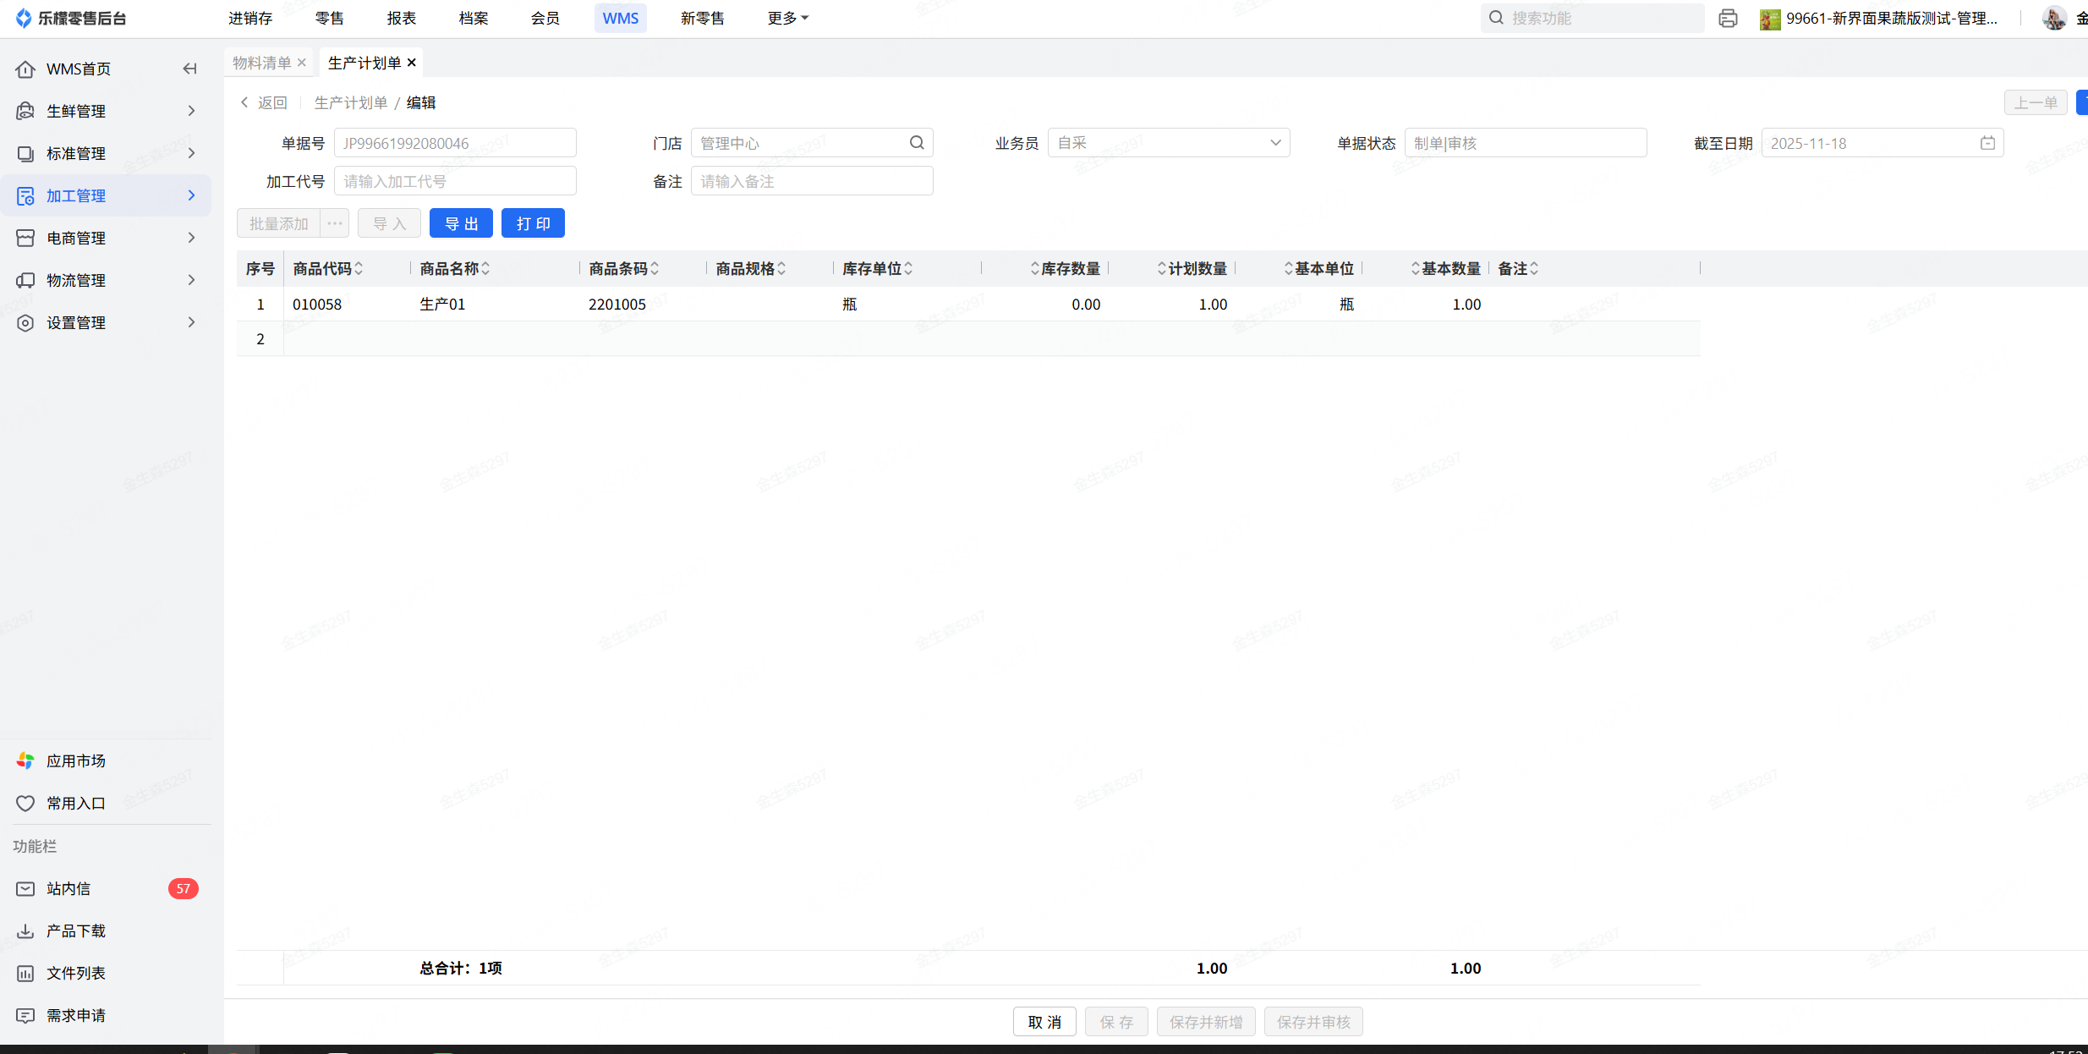The width and height of the screenshot is (2088, 1054).
Task: Switch to the 物料清单 tab
Action: click(x=261, y=63)
